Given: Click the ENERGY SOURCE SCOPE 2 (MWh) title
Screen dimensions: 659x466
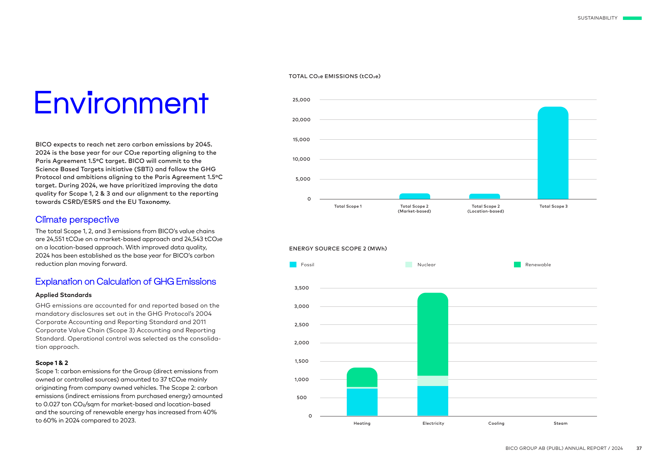Looking at the screenshot, I should (338, 249).
